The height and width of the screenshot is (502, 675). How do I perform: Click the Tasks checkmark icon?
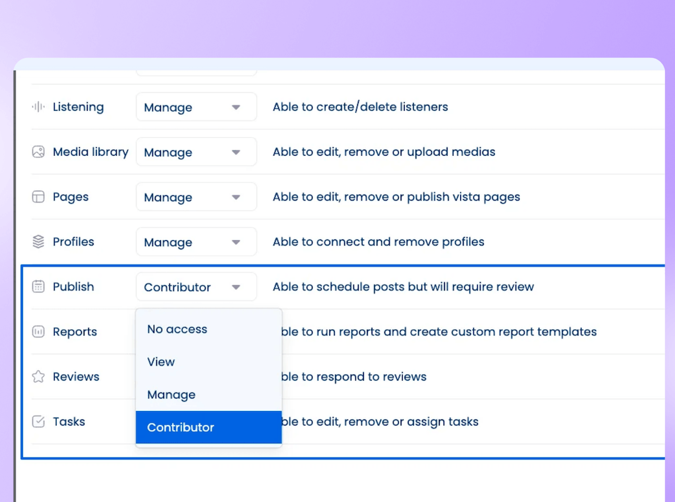38,422
